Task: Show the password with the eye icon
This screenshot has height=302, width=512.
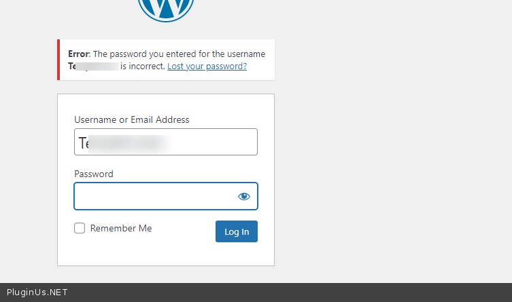Action: pos(244,197)
